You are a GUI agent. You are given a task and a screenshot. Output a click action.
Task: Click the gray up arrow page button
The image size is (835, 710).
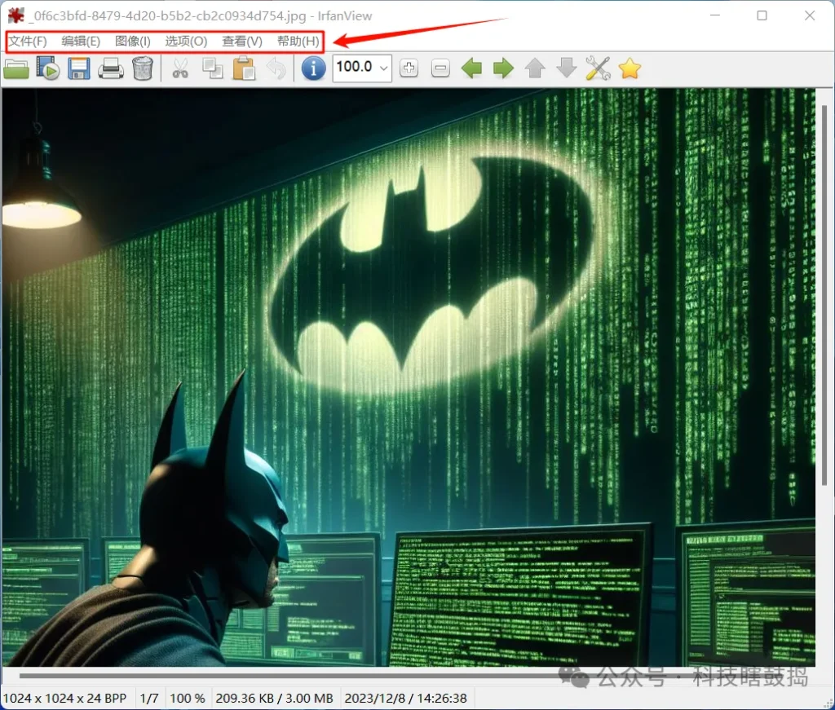535,68
